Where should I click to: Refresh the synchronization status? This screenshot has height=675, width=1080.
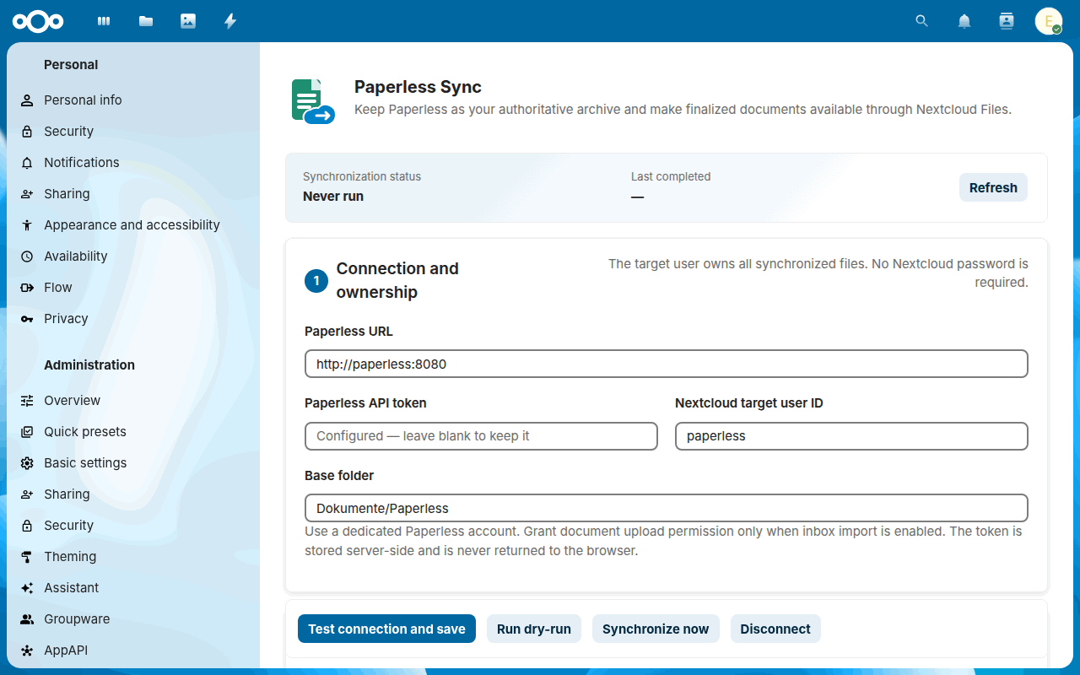(x=993, y=187)
